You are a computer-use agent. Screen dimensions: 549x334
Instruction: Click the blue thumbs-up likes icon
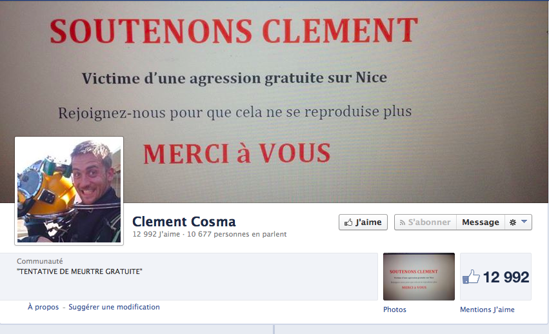pos(471,277)
